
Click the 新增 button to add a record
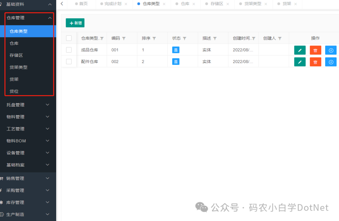click(75, 23)
